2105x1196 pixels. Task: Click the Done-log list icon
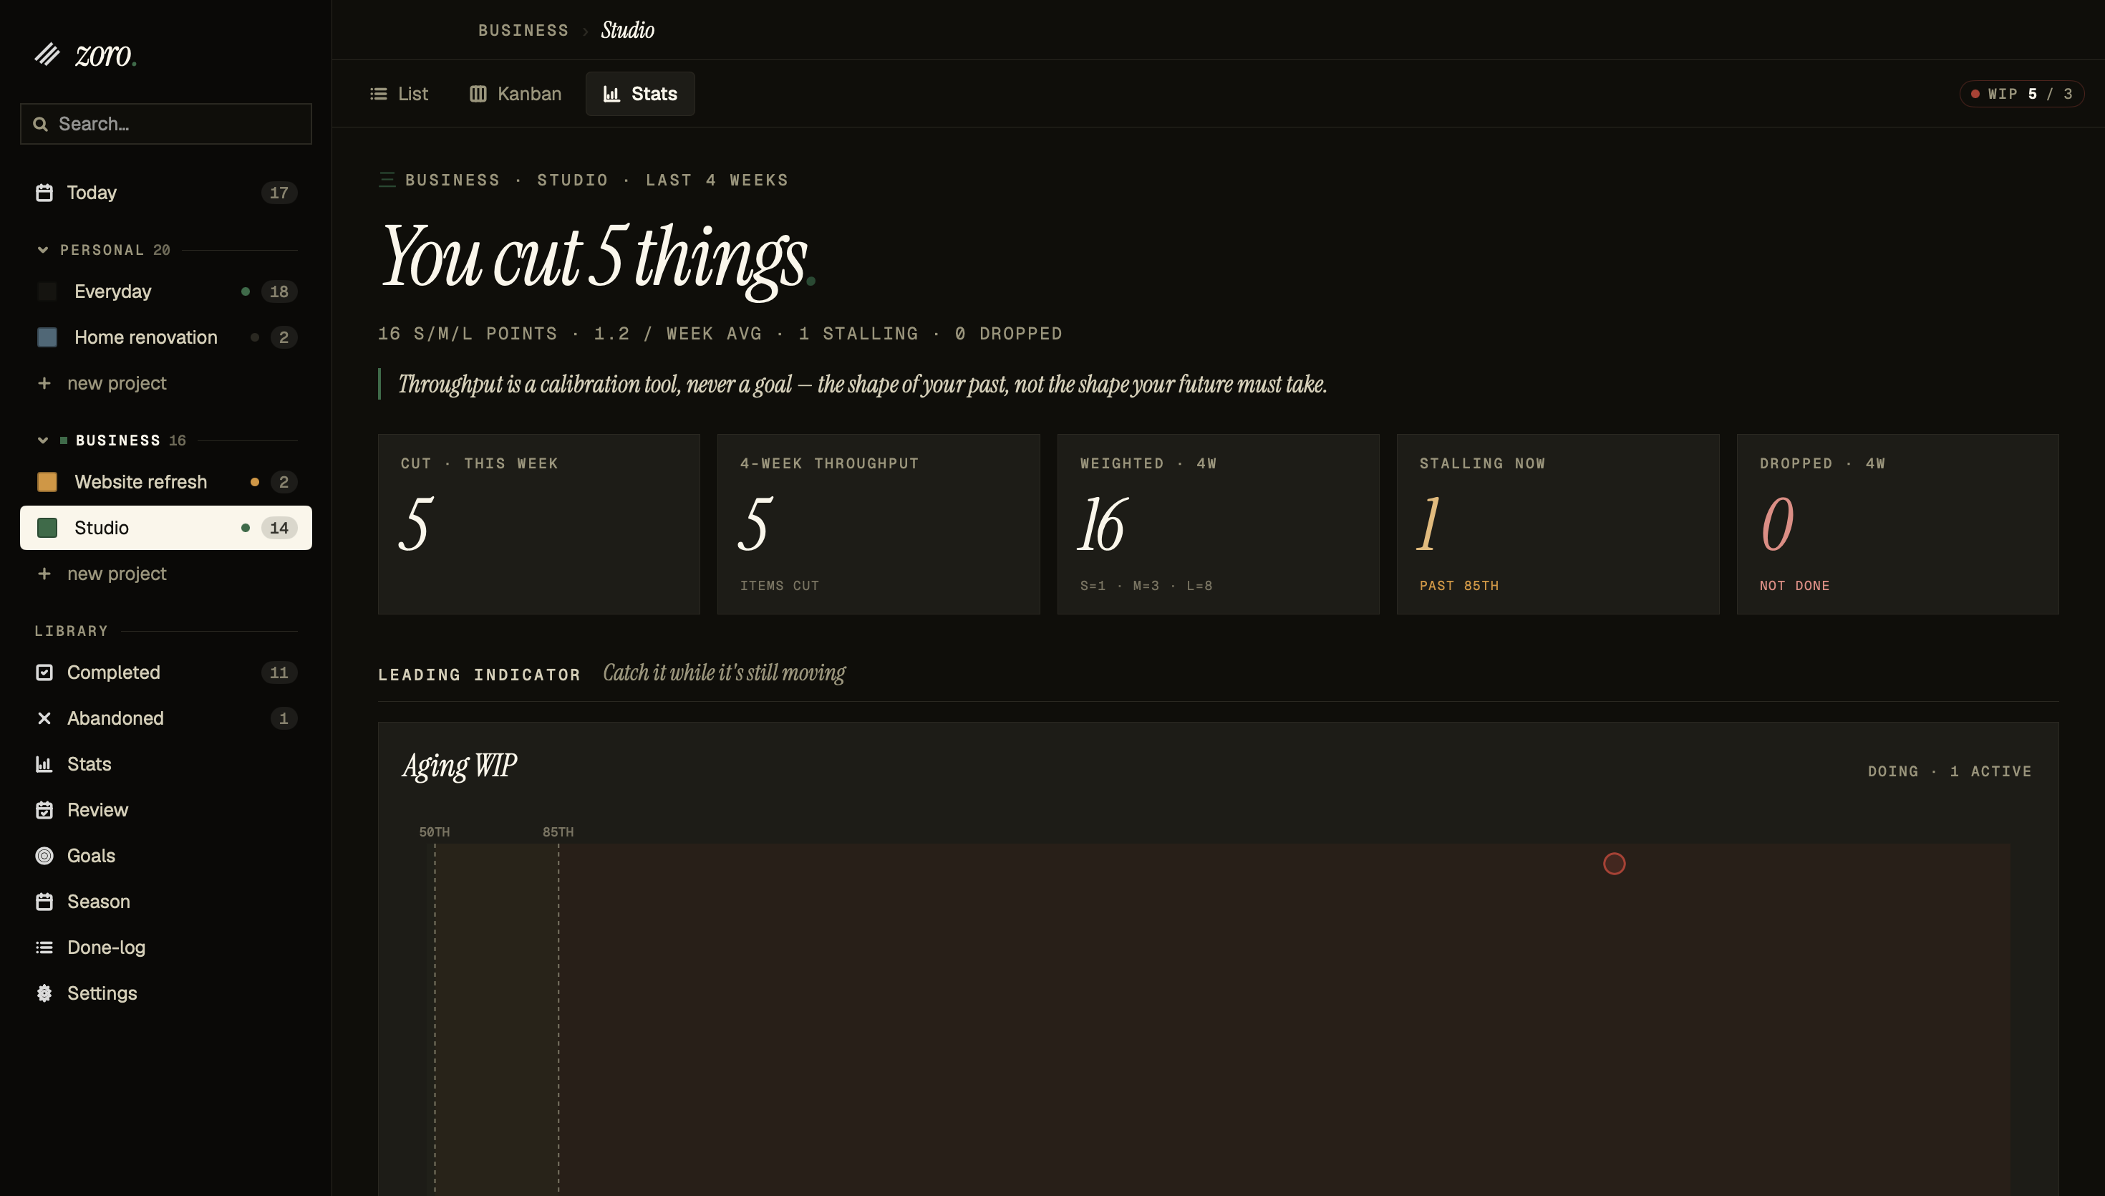[44, 947]
